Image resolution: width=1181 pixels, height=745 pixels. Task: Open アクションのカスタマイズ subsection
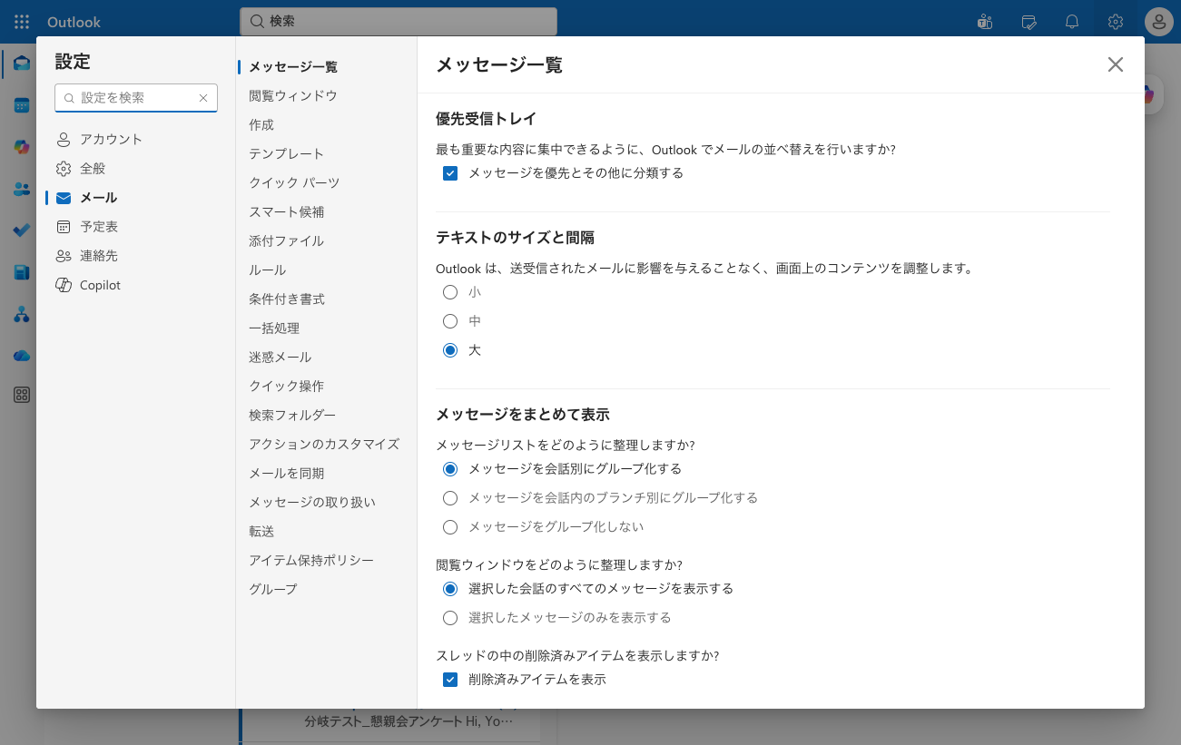[326, 444]
